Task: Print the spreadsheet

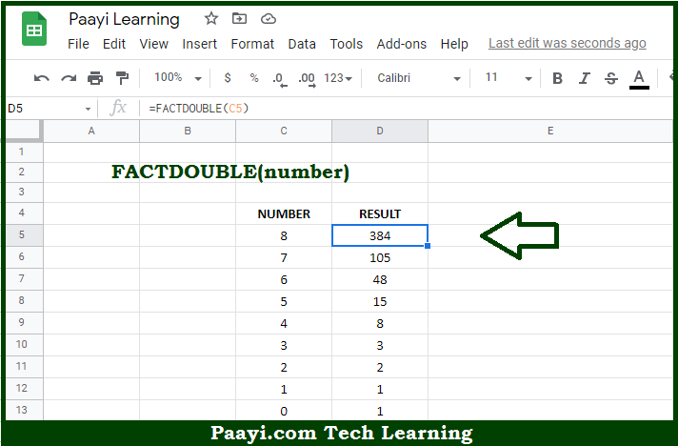Action: [95, 78]
